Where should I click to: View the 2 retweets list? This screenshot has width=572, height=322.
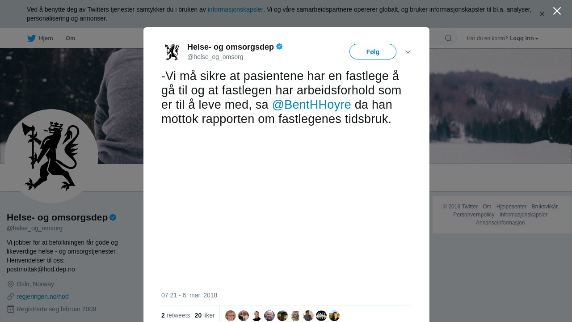tap(176, 315)
